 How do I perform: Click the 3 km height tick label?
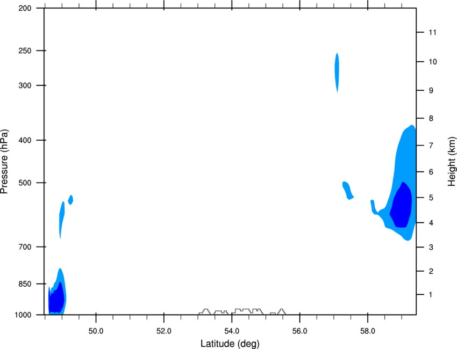431,248
